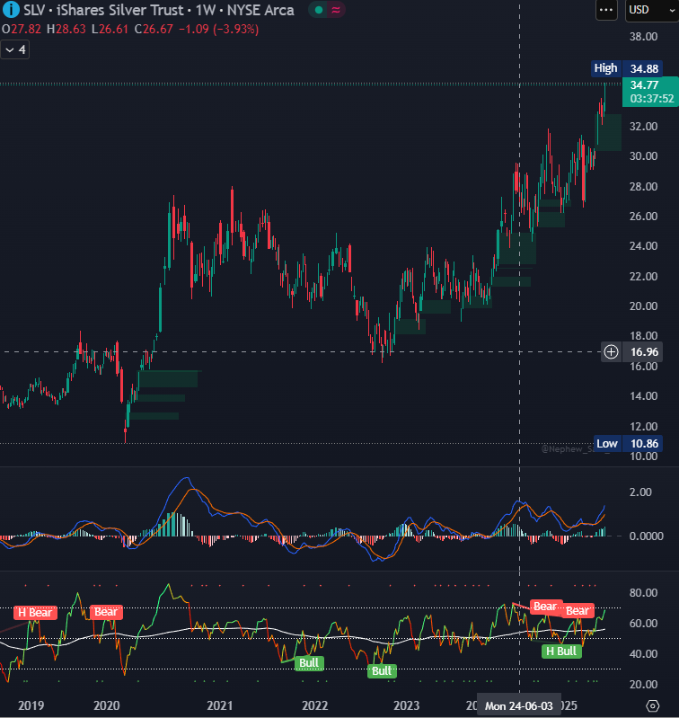This screenshot has width=679, height=718.
Task: Click the green market status dot
Action: 319,10
